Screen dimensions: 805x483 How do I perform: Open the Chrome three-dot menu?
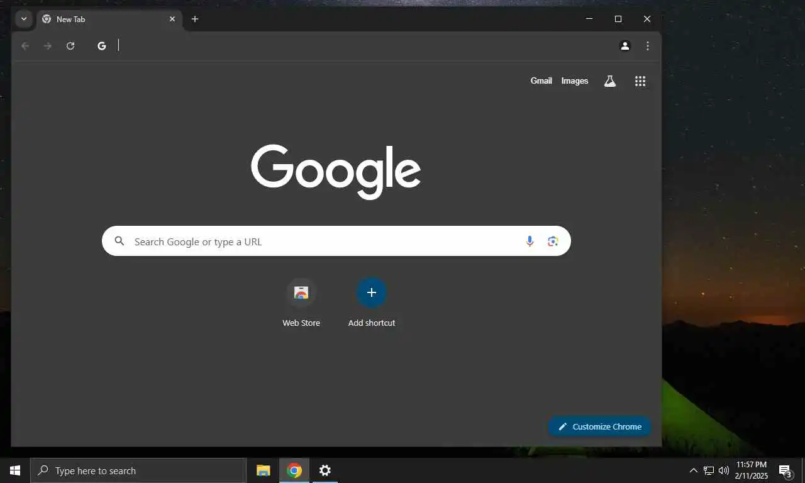(x=648, y=46)
